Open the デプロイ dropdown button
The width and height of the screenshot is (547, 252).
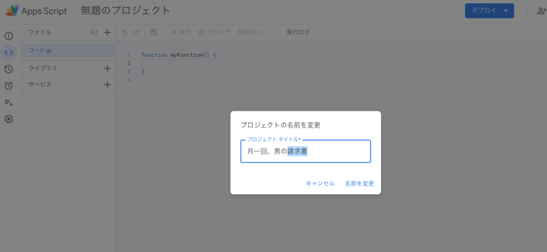coord(489,11)
